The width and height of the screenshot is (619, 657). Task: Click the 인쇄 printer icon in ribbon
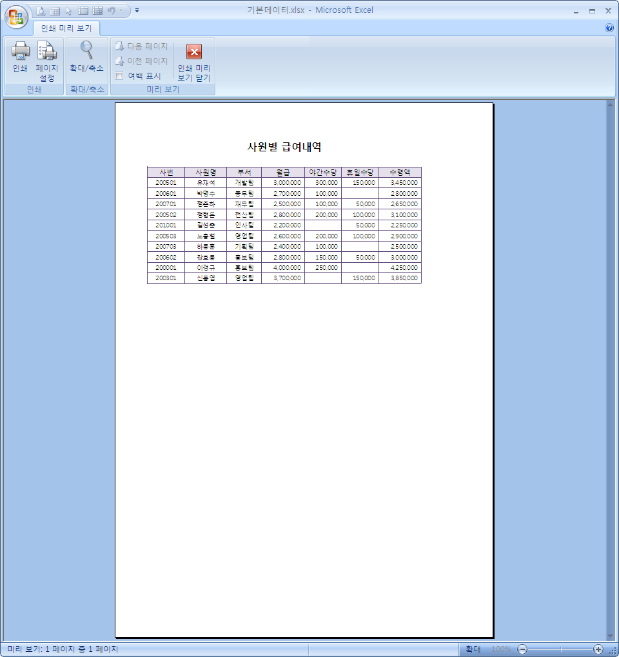click(20, 57)
